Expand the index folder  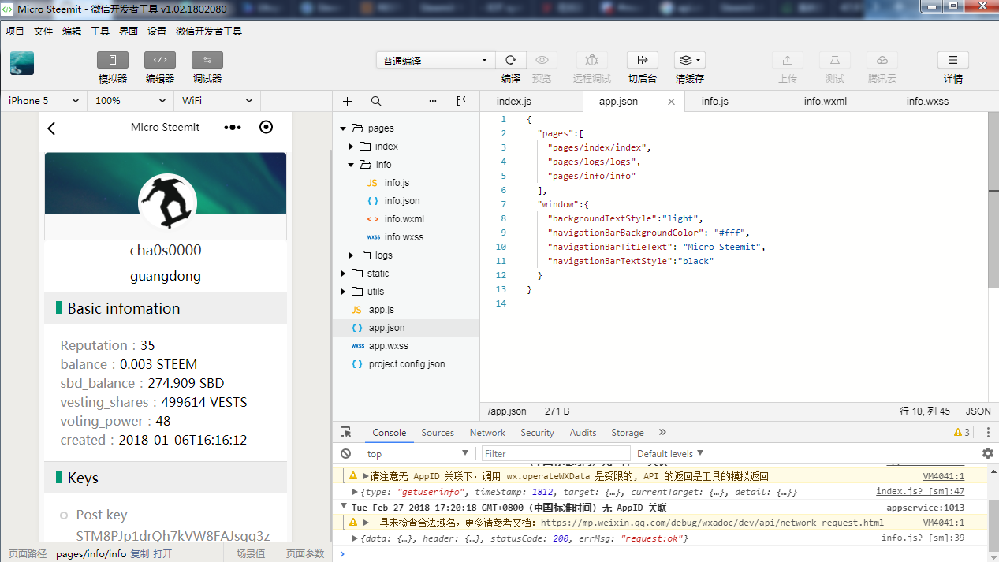tap(352, 147)
